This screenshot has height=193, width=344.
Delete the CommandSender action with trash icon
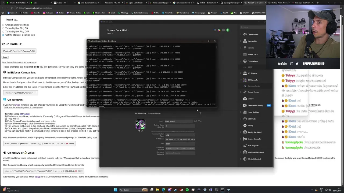(200, 113)
